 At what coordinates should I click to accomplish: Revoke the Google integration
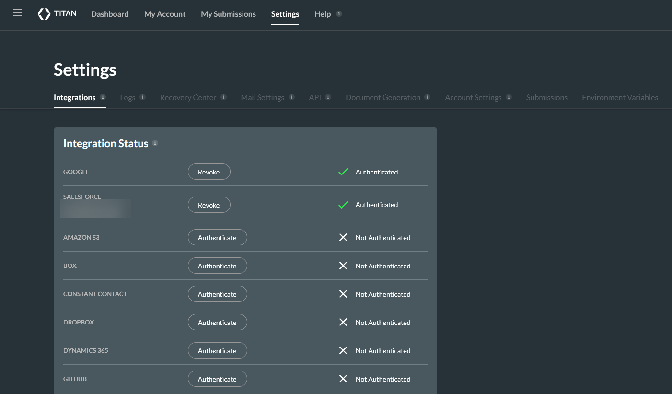click(x=209, y=172)
